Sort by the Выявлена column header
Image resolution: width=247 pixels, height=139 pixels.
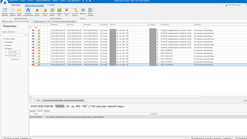point(58,25)
